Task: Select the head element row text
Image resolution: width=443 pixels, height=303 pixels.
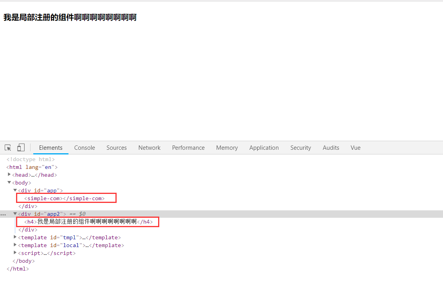Action: (x=34, y=175)
